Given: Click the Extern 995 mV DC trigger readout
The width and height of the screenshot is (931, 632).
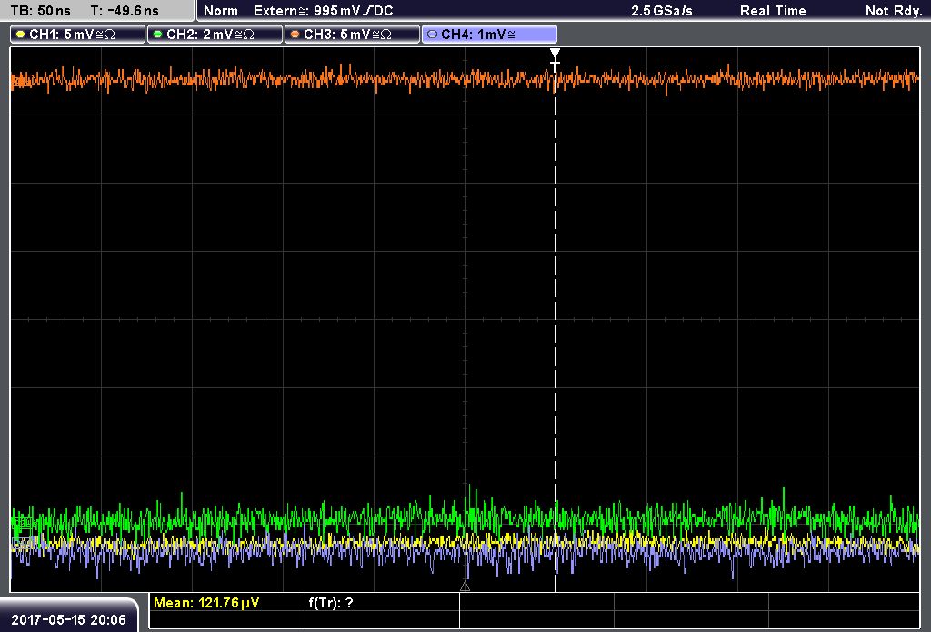Looking at the screenshot, I should coord(323,11).
